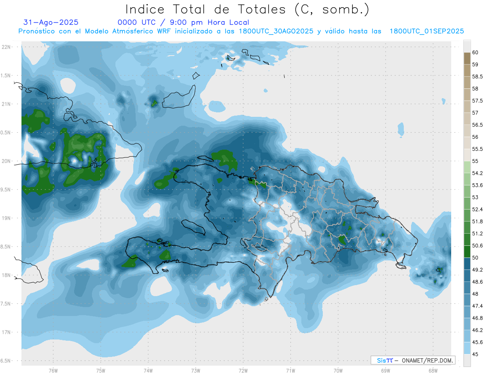Viewport: 486px width, 376px height.
Task: Click the colorbar value "51.8"
Action: pos(478,221)
